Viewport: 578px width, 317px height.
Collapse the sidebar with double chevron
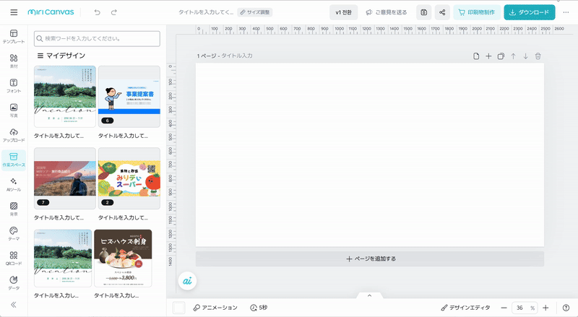pos(14,304)
